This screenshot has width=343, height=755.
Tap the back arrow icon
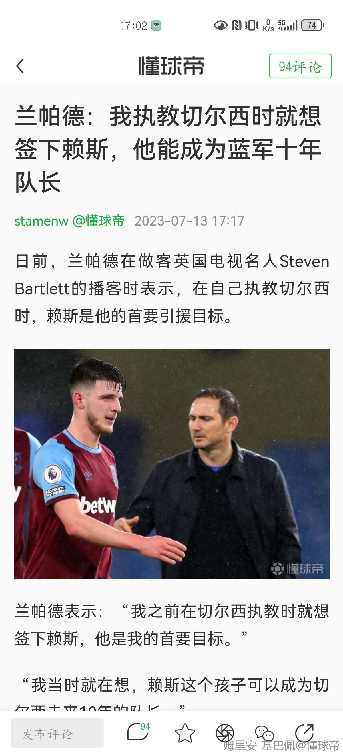pos(20,66)
